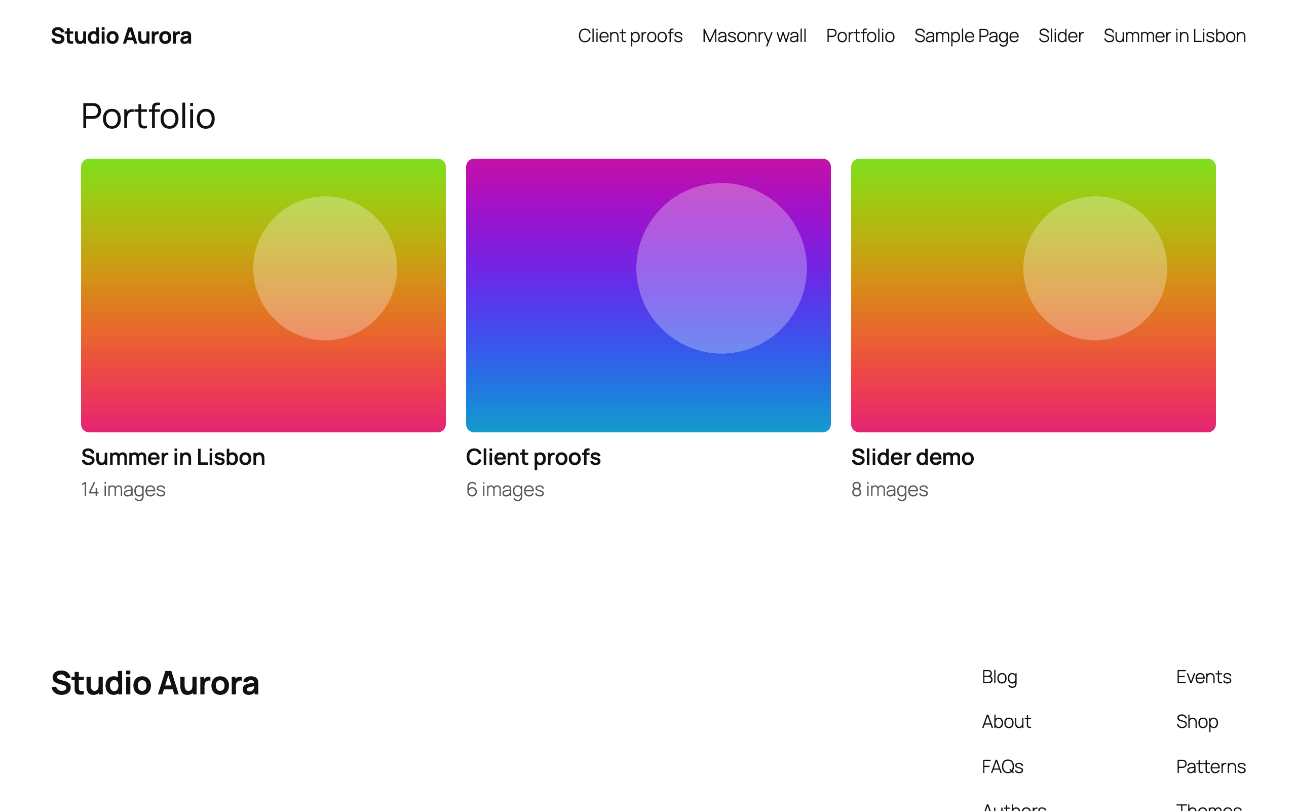The height and width of the screenshot is (811, 1297).
Task: Open the Studio Aurora header site title
Action: click(x=121, y=36)
